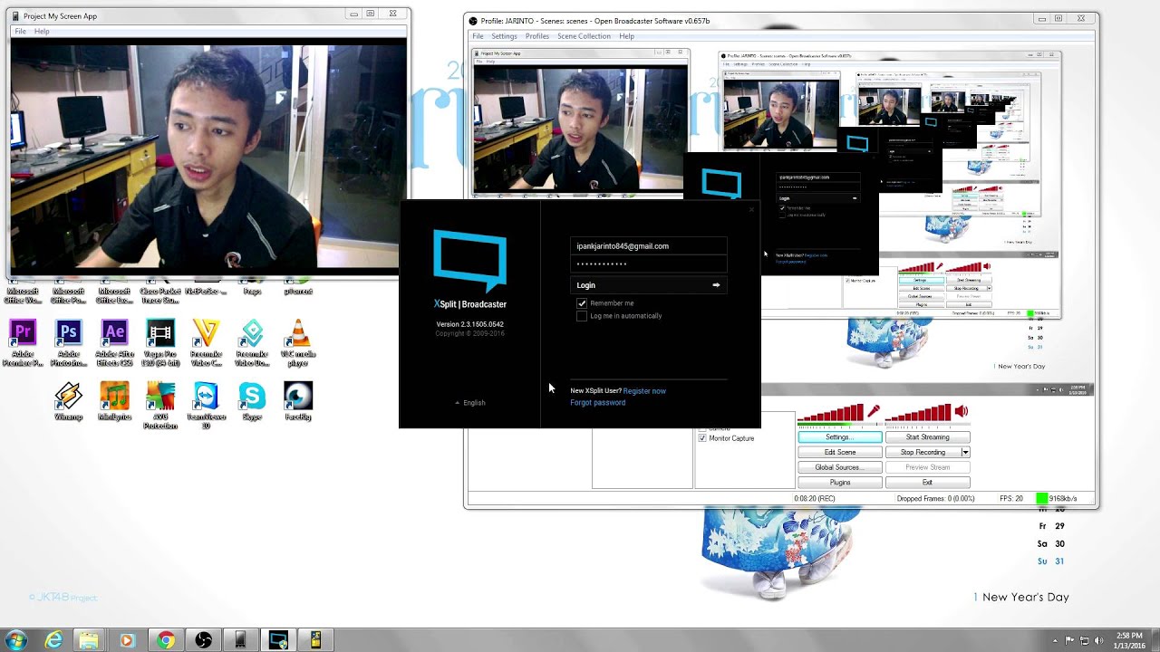Click FPS: 20 status text
1160x652 pixels.
pyautogui.click(x=1011, y=499)
